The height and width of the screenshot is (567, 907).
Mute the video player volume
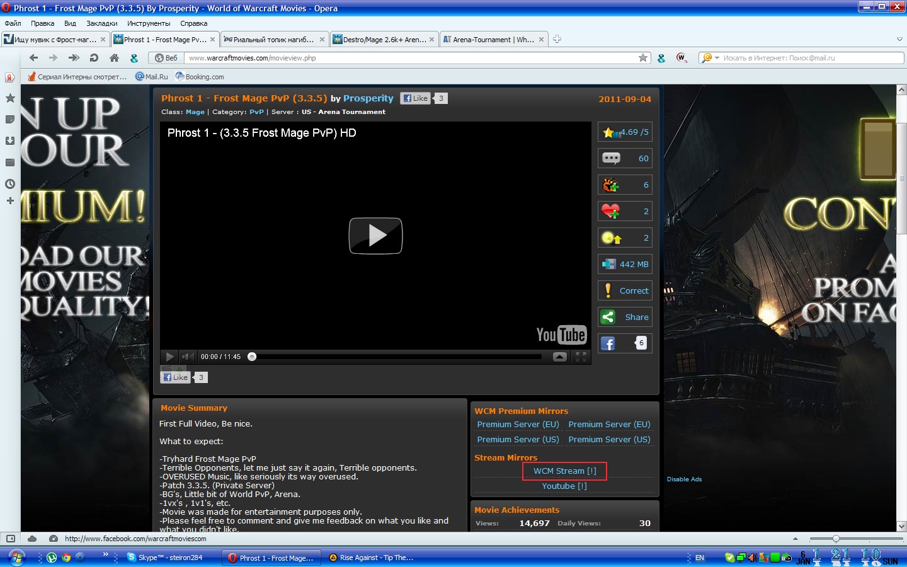coord(188,357)
